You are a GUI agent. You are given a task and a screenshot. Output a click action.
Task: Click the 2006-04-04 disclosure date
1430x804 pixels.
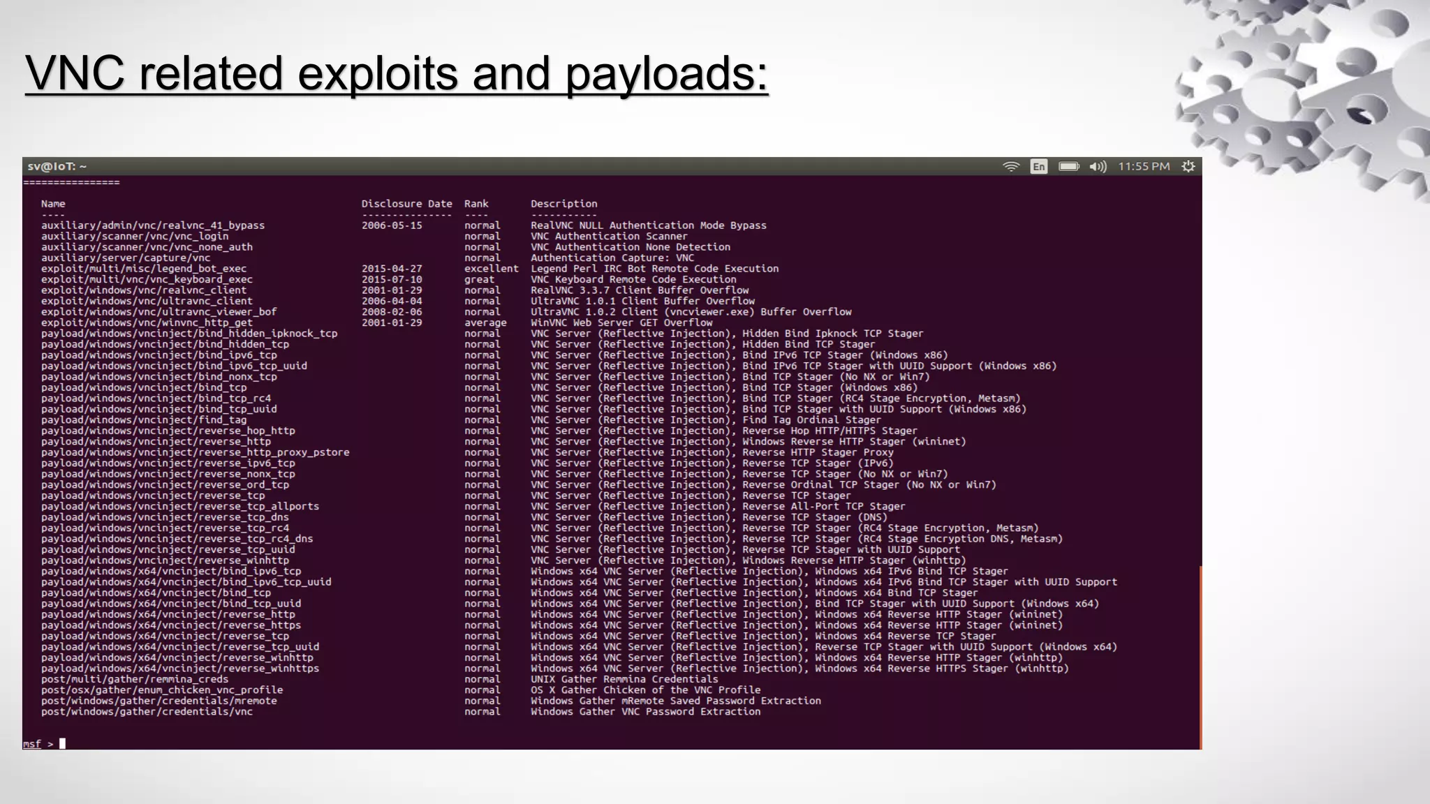coord(392,301)
